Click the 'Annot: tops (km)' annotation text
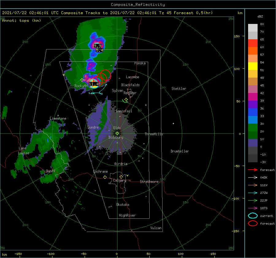 click(x=21, y=21)
